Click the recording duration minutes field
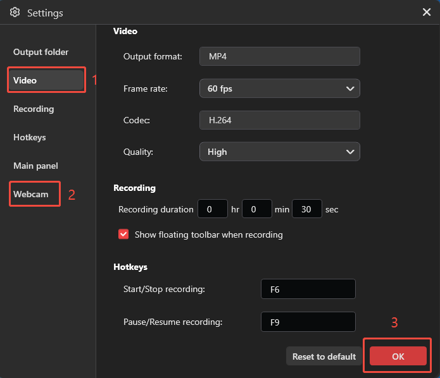Screen dimensions: 440x378 pyautogui.click(x=257, y=209)
